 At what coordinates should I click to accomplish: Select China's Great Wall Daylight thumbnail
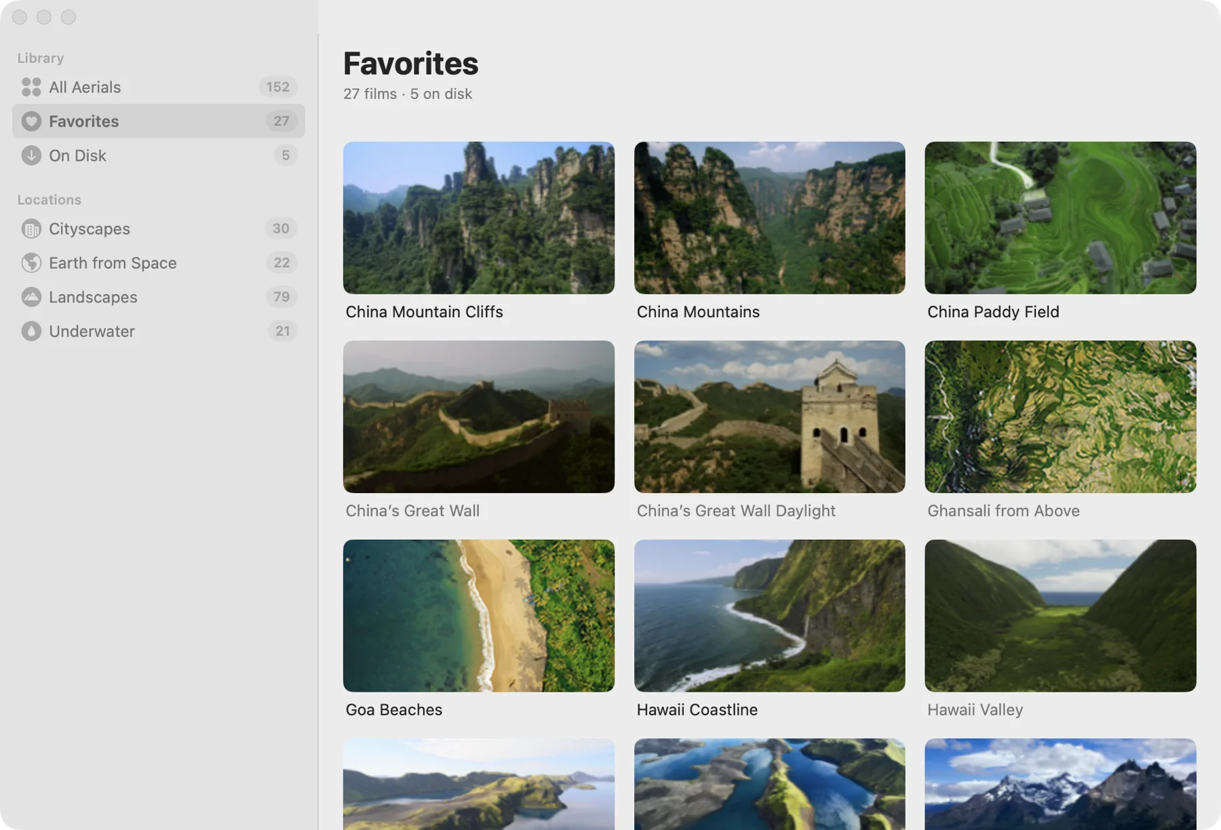[769, 416]
